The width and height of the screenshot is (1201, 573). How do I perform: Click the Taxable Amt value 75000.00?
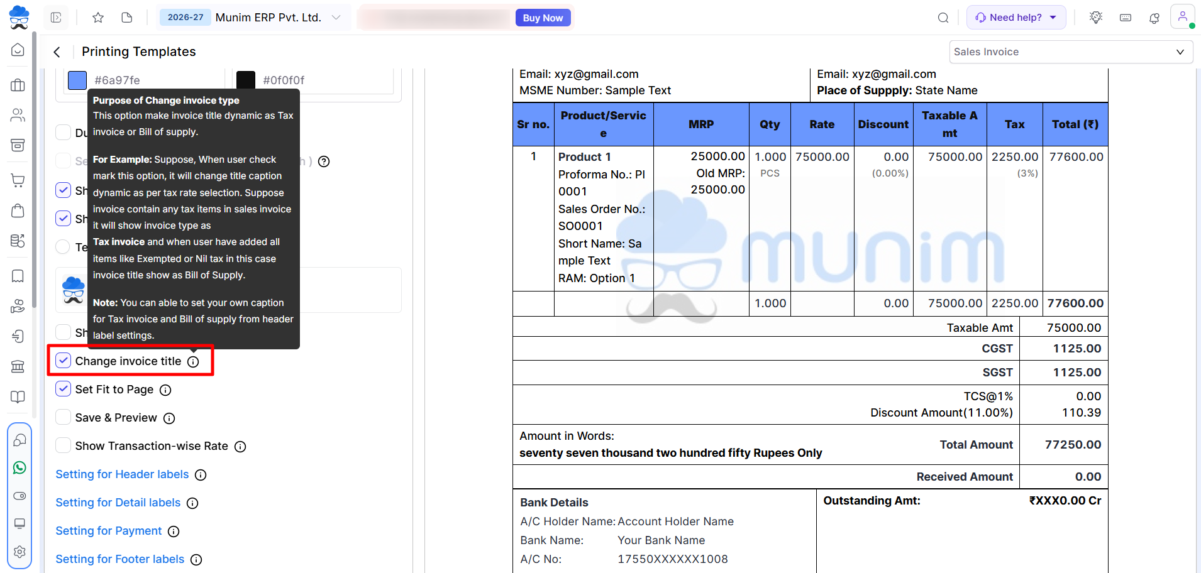[1074, 328]
